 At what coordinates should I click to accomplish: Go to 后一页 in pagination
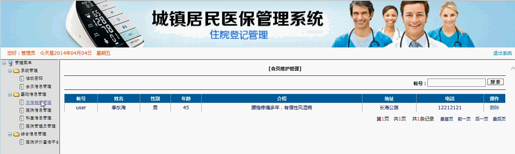(482, 119)
